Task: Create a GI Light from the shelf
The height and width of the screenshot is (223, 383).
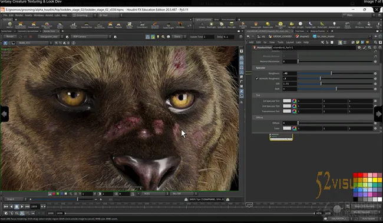Action: (301, 25)
